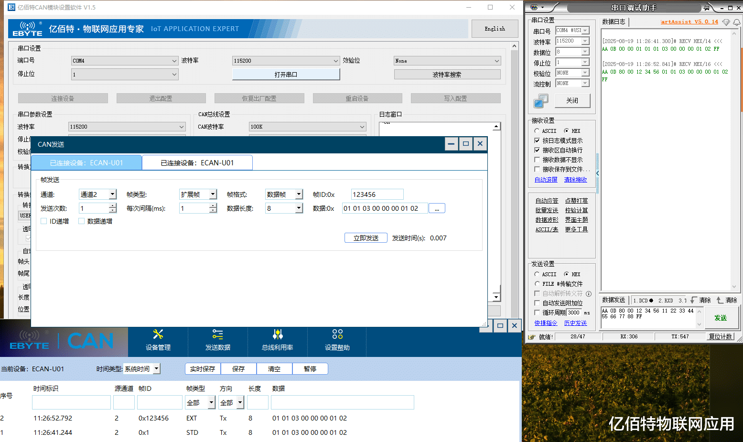The image size is (743, 442).
Task: Enable 数据递增 checkbox
Action: tap(82, 221)
